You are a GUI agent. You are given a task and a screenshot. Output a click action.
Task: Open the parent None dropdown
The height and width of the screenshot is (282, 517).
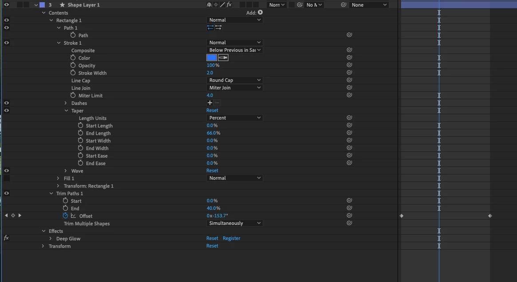(369, 4)
